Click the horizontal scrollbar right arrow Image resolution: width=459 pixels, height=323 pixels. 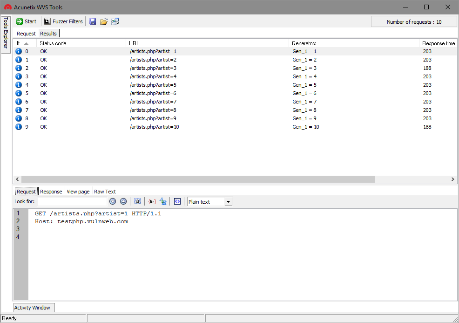pyautogui.click(x=453, y=179)
